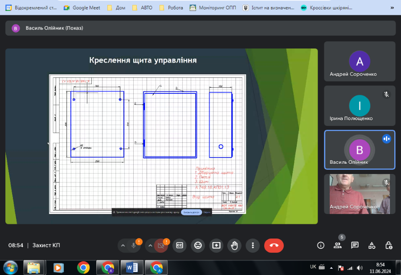Expand audio settings arrow next to microphone
Image resolution: width=401 pixels, height=275 pixels.
(x=123, y=245)
